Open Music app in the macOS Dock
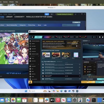This screenshot has width=104, height=104. tap(58, 100)
